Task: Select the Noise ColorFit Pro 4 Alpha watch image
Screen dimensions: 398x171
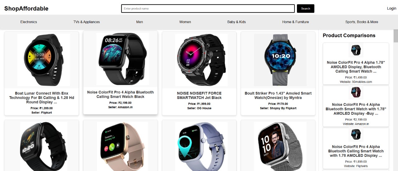Action: [123, 59]
